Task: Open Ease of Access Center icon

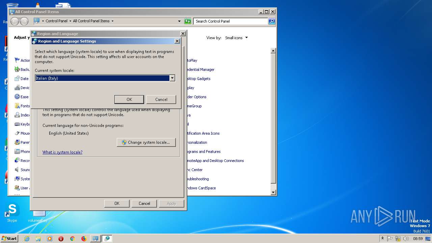Action: click(x=17, y=97)
